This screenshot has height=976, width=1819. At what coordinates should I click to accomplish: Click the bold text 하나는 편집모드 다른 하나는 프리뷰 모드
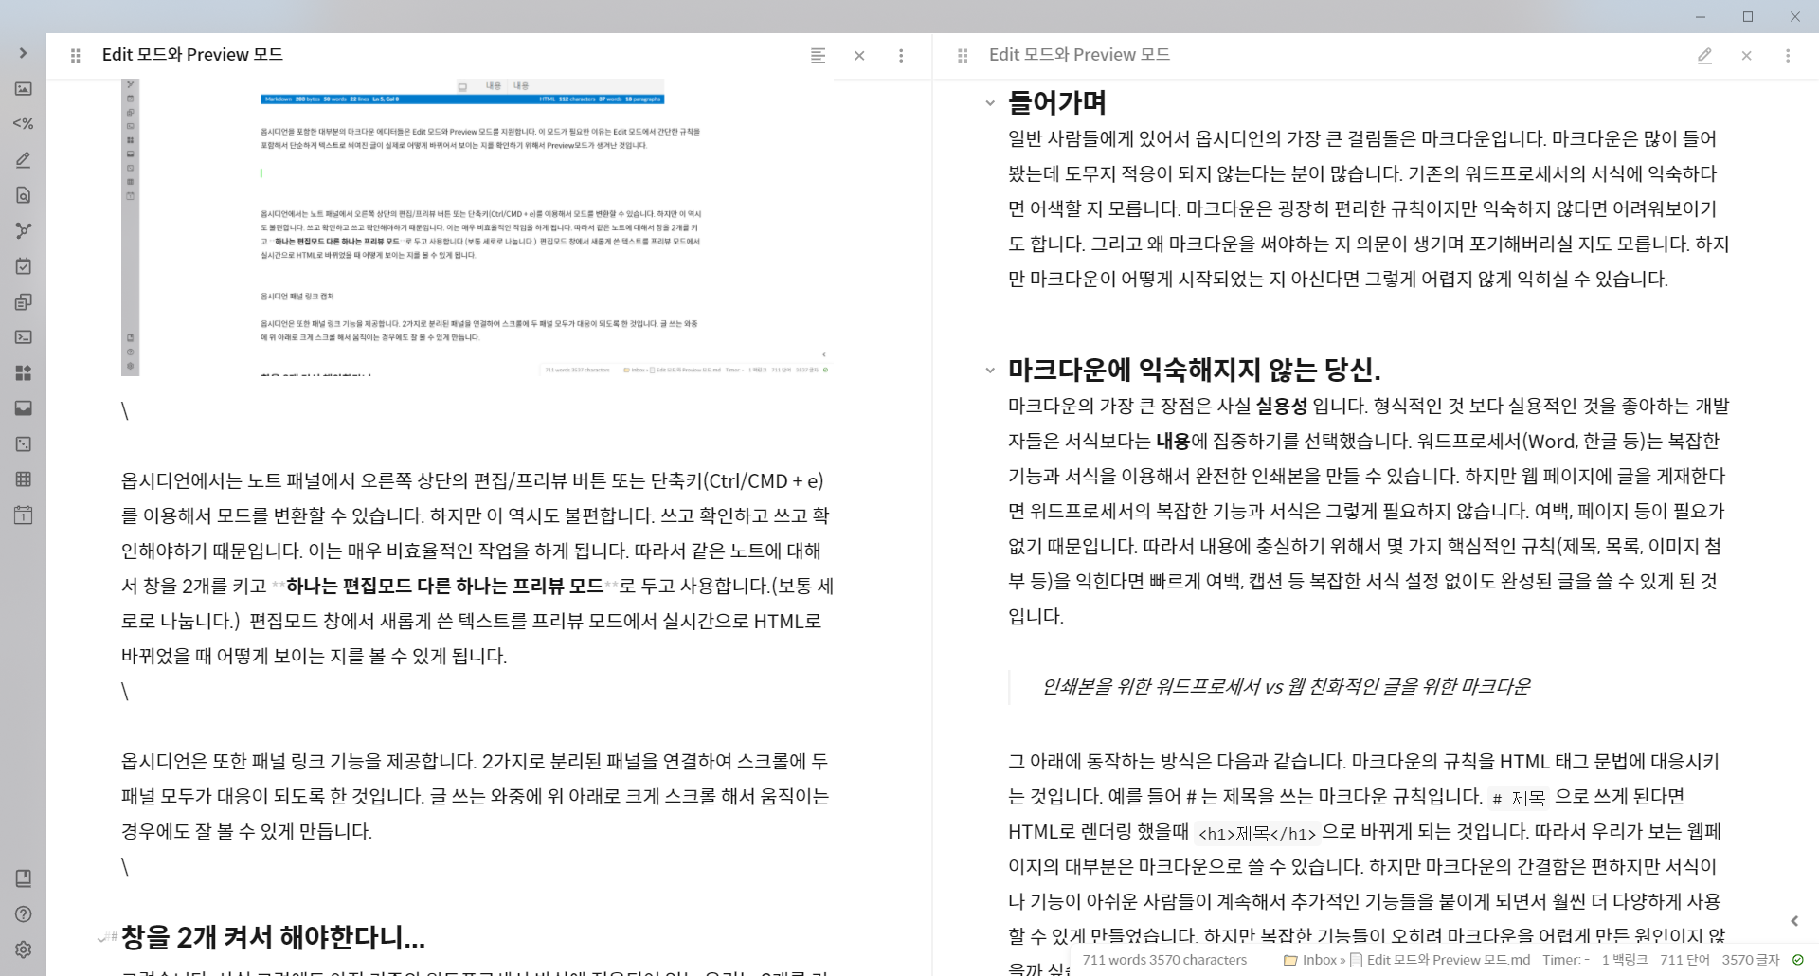(x=444, y=586)
